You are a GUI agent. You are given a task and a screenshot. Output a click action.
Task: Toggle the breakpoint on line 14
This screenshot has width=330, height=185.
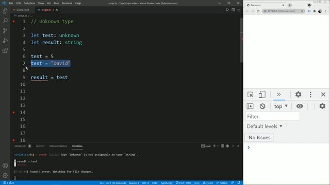pos(14,113)
